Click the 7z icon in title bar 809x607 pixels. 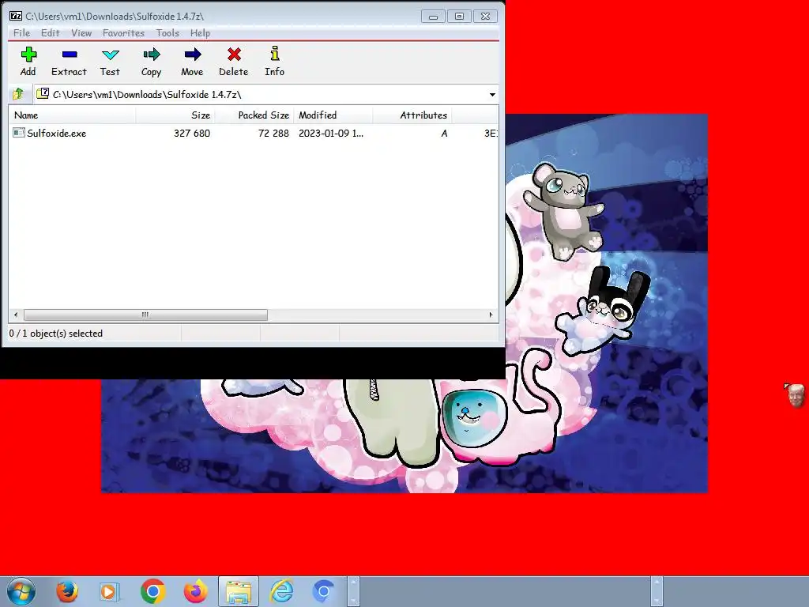pos(16,16)
